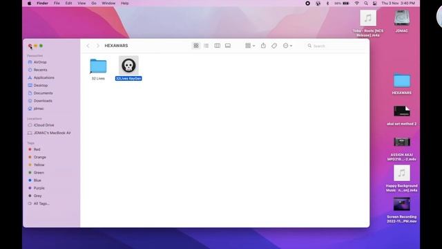Click the screen recording stop icon
The image size is (442, 249).
tap(308, 3)
